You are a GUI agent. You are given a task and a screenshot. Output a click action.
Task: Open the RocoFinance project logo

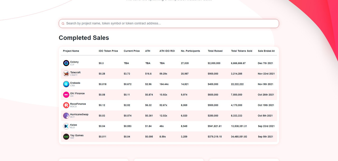pos(66,105)
